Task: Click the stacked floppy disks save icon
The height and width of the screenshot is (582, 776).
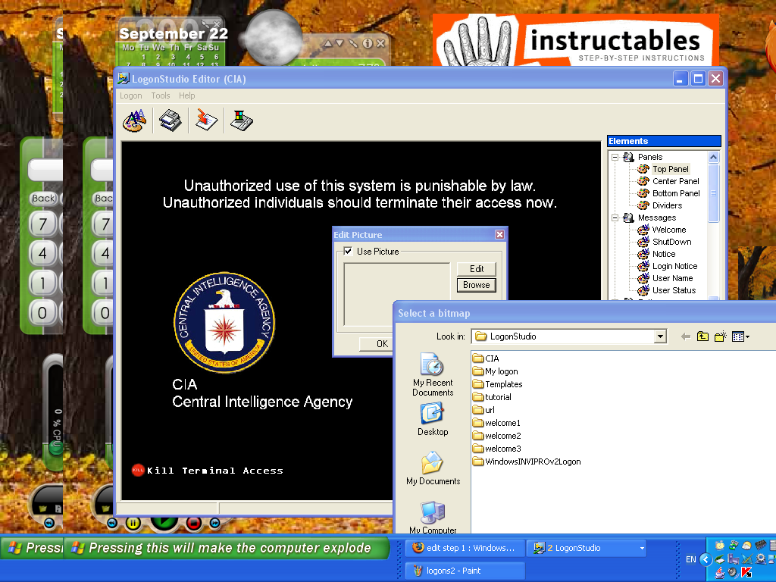Action: [171, 120]
